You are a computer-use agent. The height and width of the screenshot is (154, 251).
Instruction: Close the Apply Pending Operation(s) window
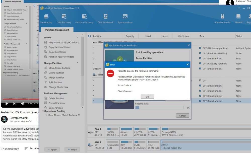point(189,45)
